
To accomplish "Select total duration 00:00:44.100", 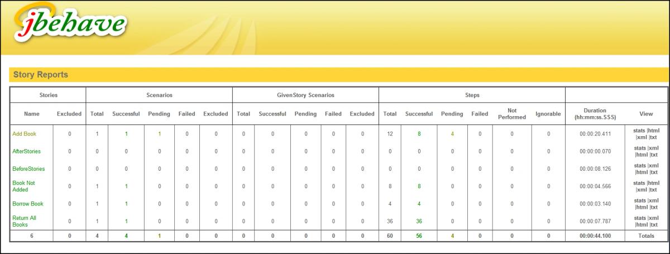I will [595, 236].
